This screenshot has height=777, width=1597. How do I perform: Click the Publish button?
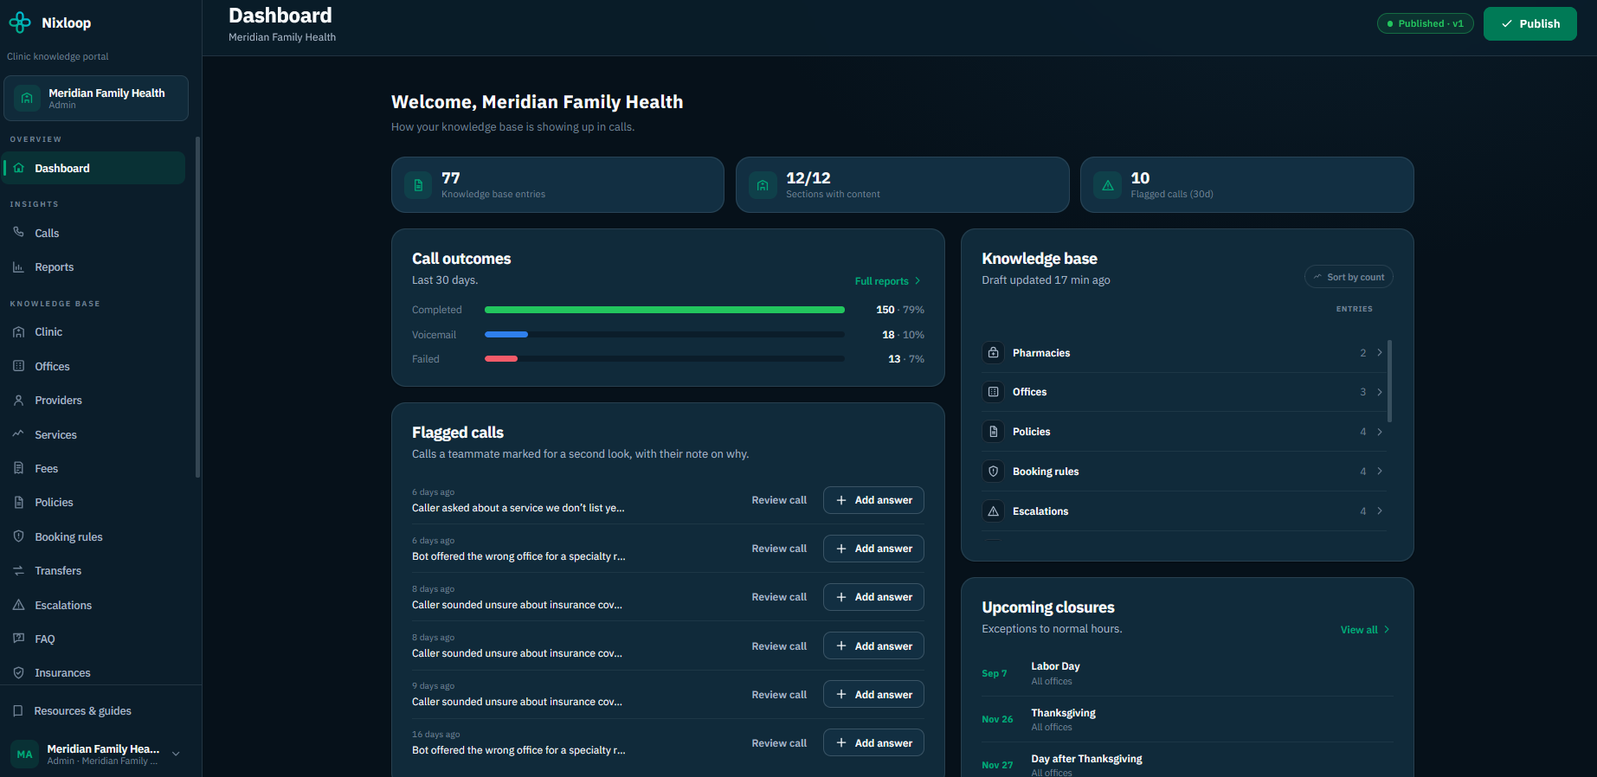pyautogui.click(x=1529, y=23)
